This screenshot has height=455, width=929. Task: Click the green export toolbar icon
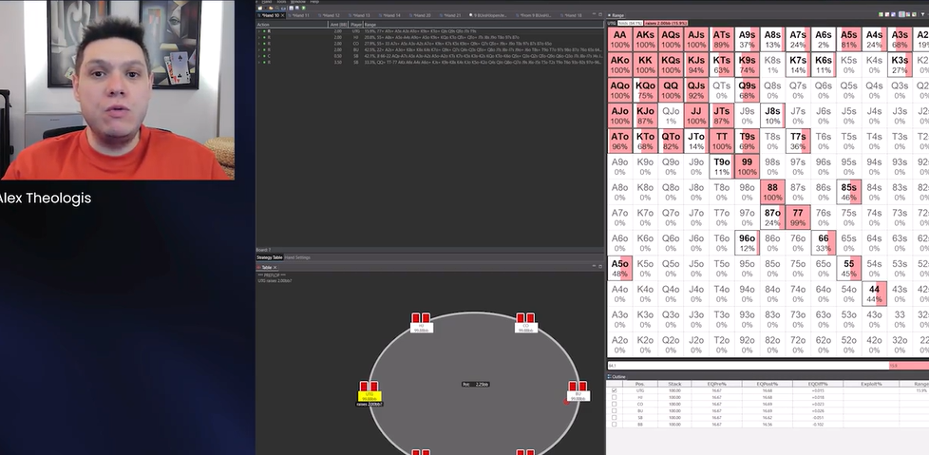tap(303, 8)
